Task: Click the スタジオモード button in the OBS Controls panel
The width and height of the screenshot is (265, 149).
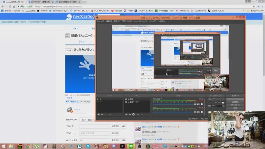Action: (x=235, y=105)
